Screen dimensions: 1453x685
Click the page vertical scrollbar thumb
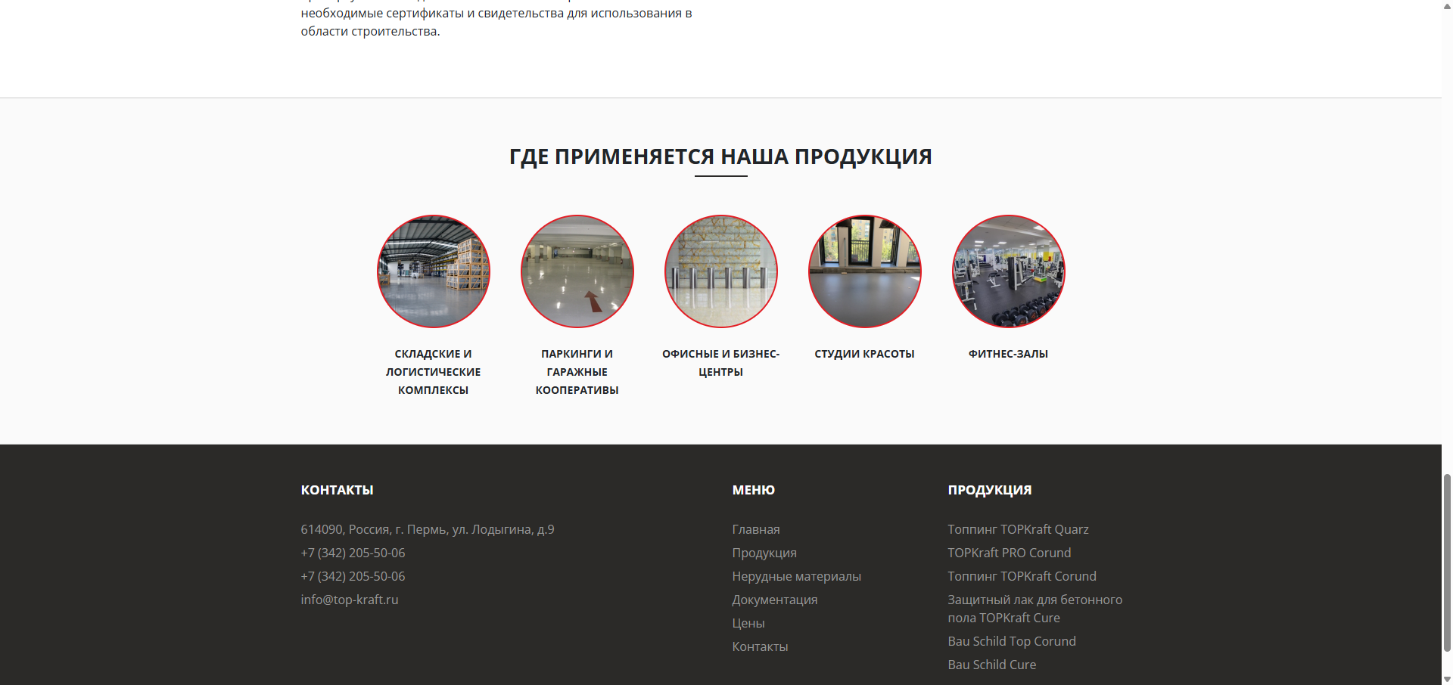[1447, 563]
